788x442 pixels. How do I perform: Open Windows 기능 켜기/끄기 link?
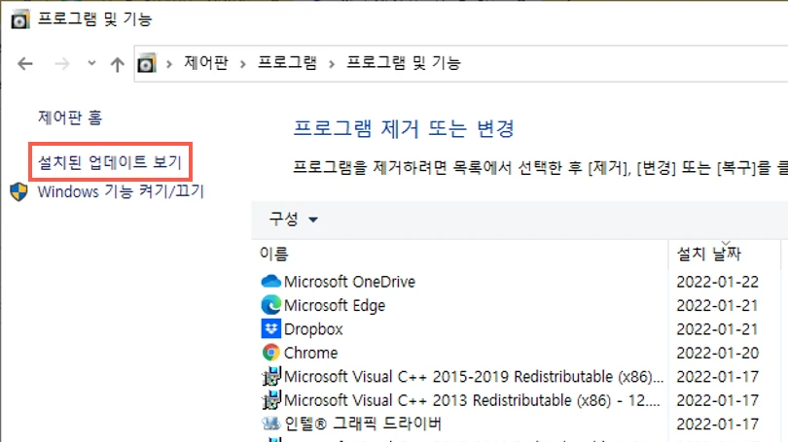tap(121, 191)
